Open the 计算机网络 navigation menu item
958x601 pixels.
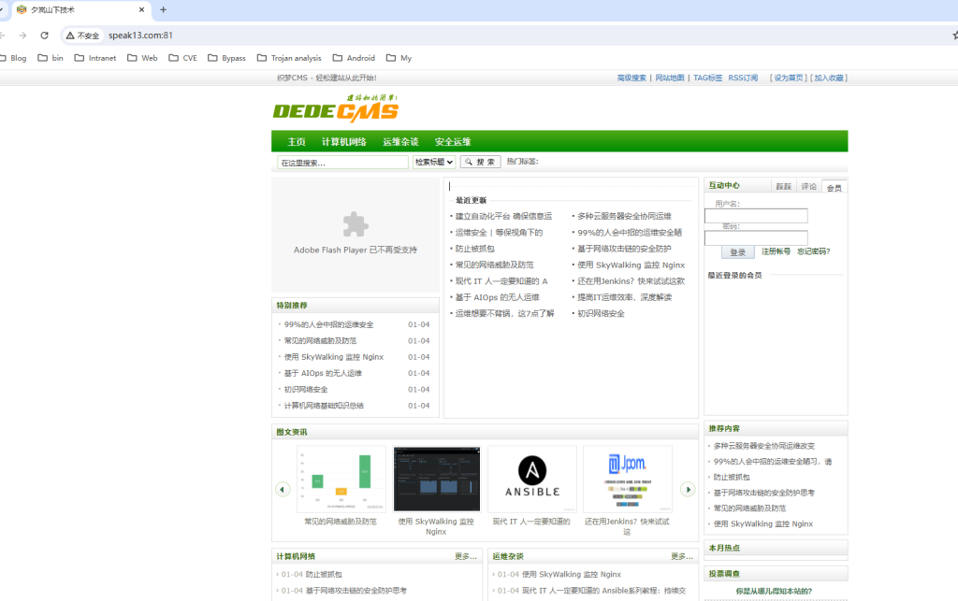(x=343, y=142)
